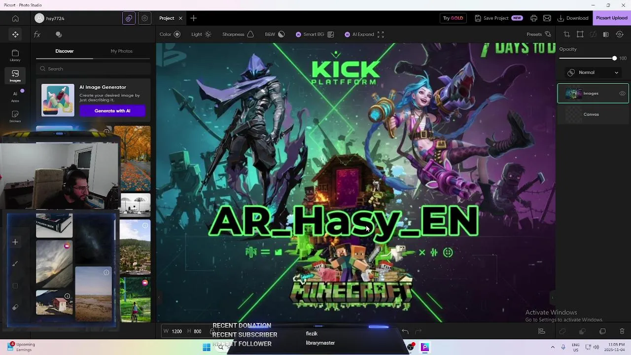Select the Crop tool icon
This screenshot has width=631, height=355.
pyautogui.click(x=567, y=35)
